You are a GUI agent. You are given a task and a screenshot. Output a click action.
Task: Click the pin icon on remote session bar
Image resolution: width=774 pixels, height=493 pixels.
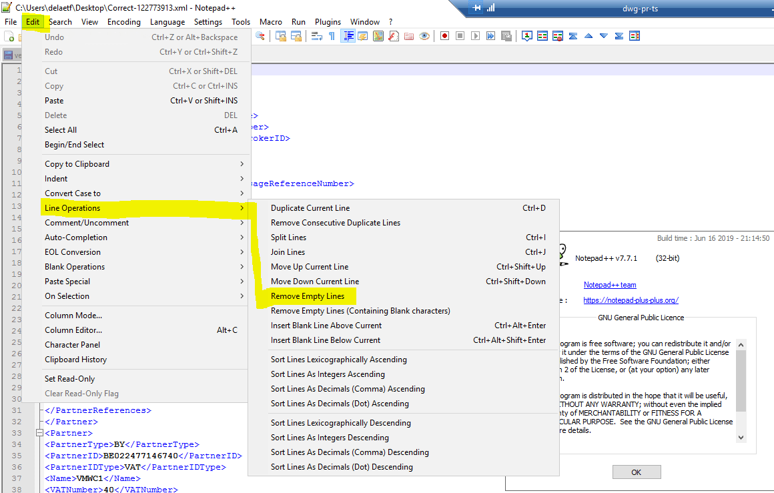[477, 8]
